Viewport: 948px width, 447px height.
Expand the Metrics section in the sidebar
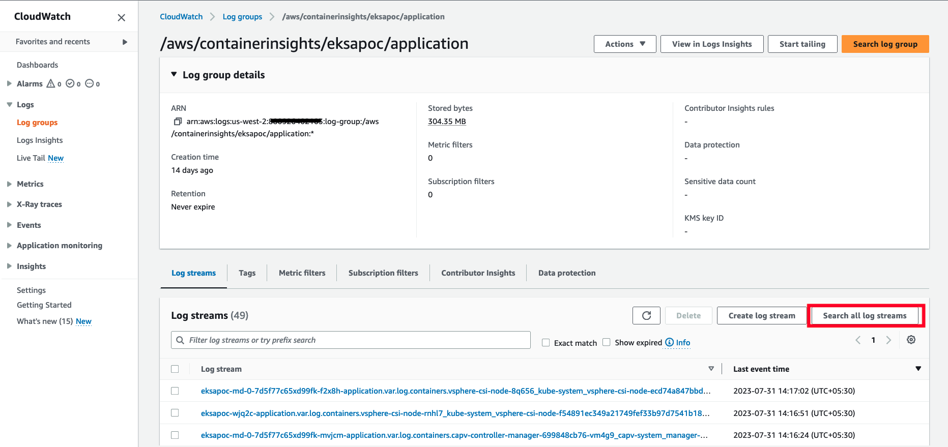click(9, 184)
